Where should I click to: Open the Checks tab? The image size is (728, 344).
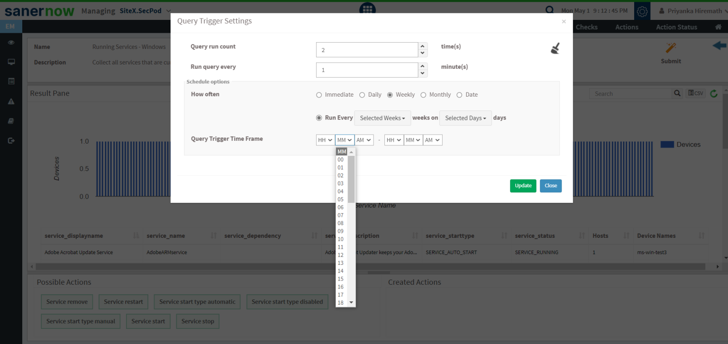click(586, 27)
